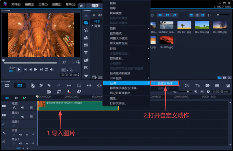
Task: Choose 打开文件夹 in the context menu
Action: pyautogui.click(x=118, y=103)
